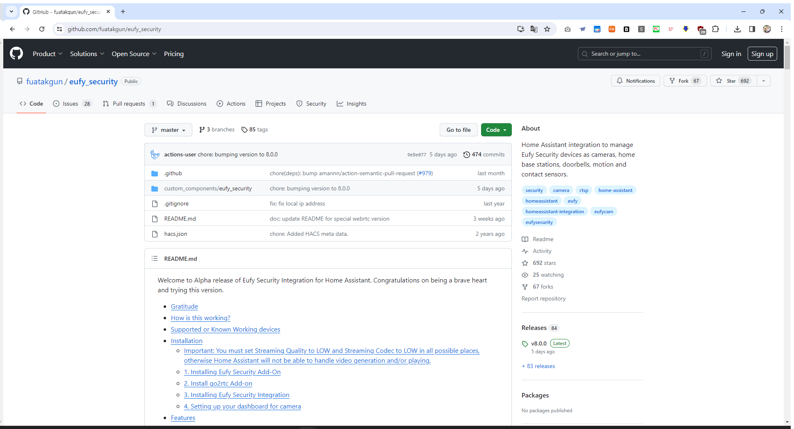Image resolution: width=794 pixels, height=429 pixels.
Task: Fork the repository
Action: (685, 81)
